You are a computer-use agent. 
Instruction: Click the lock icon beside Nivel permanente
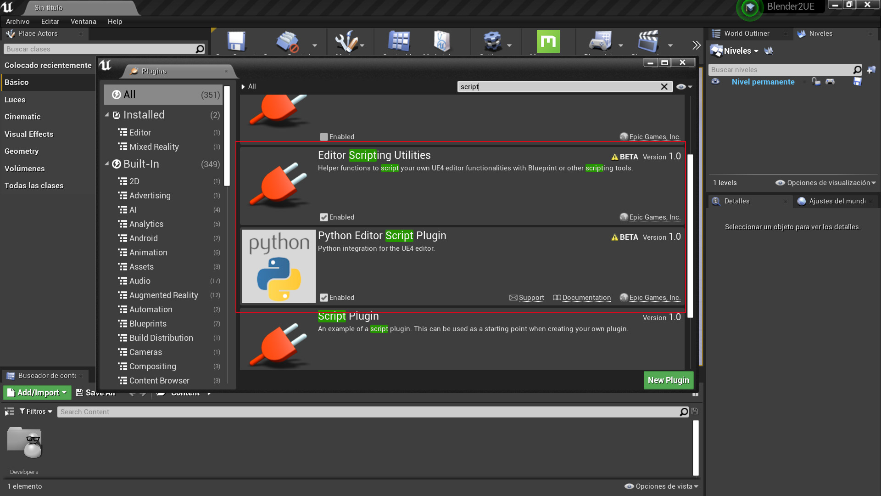[x=816, y=82]
